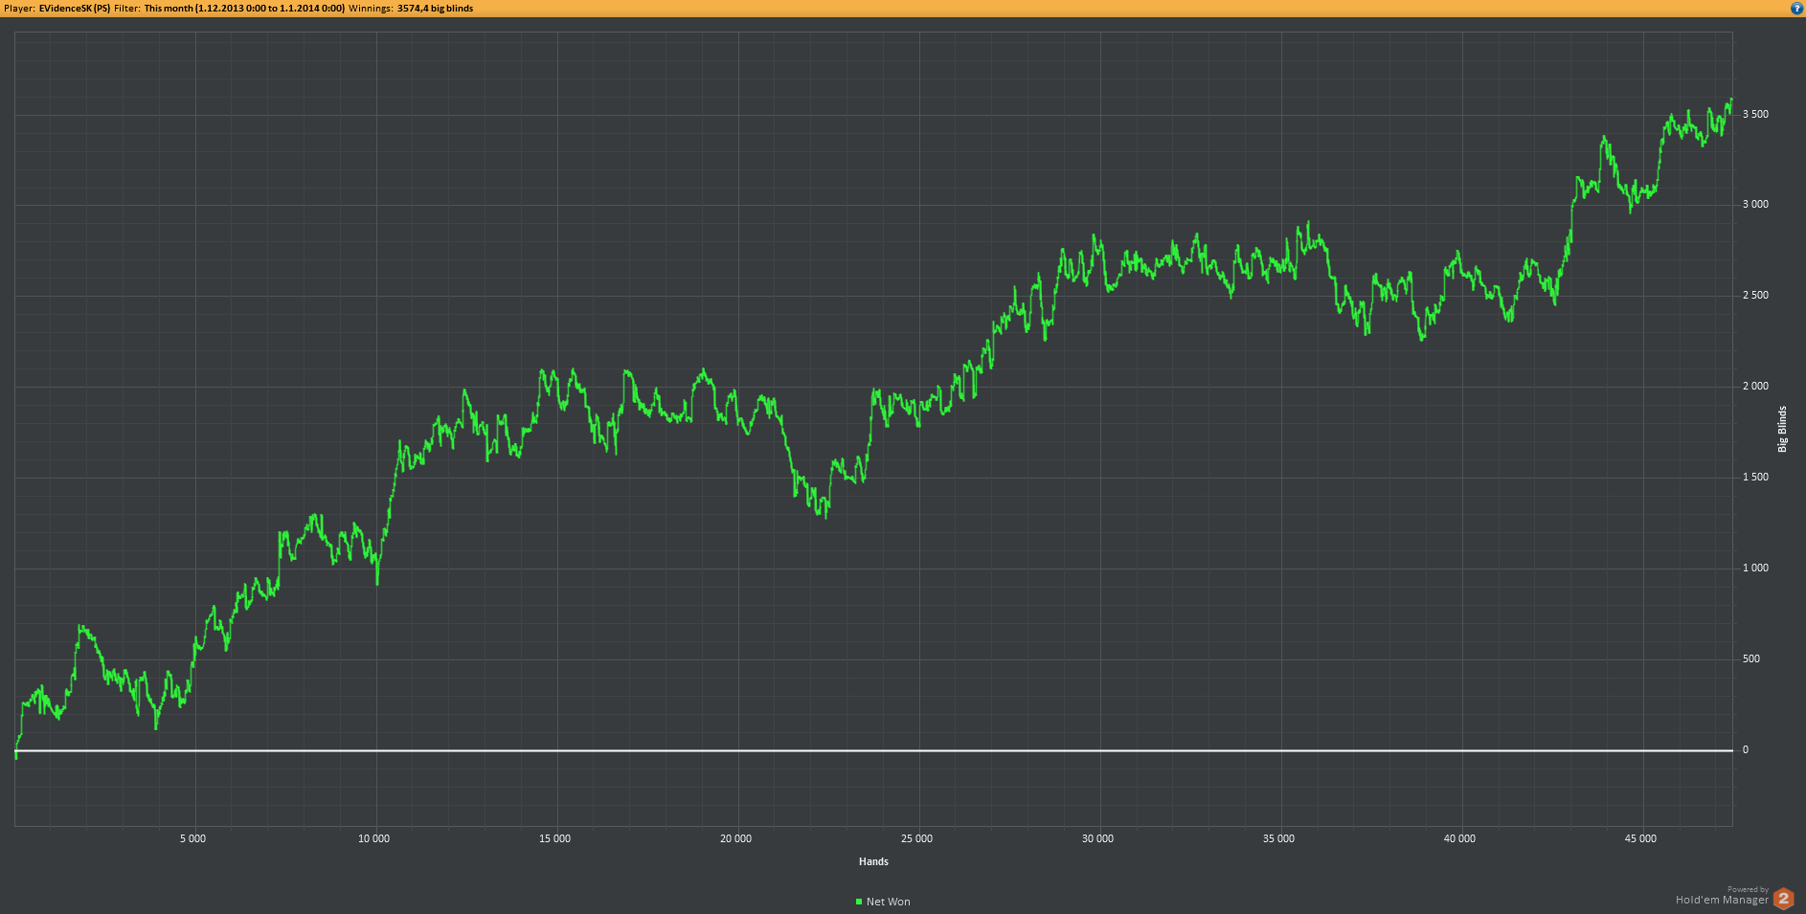Click the green Net Won legend square
The image size is (1806, 914).
pos(859,902)
